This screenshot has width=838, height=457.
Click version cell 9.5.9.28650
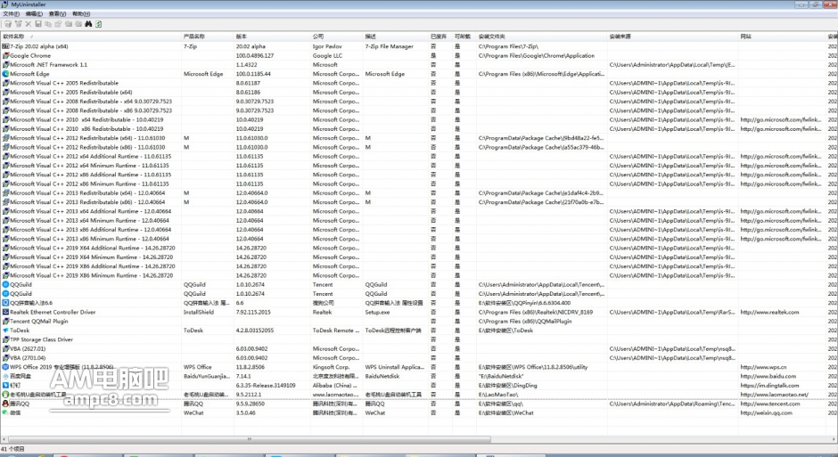tap(251, 404)
